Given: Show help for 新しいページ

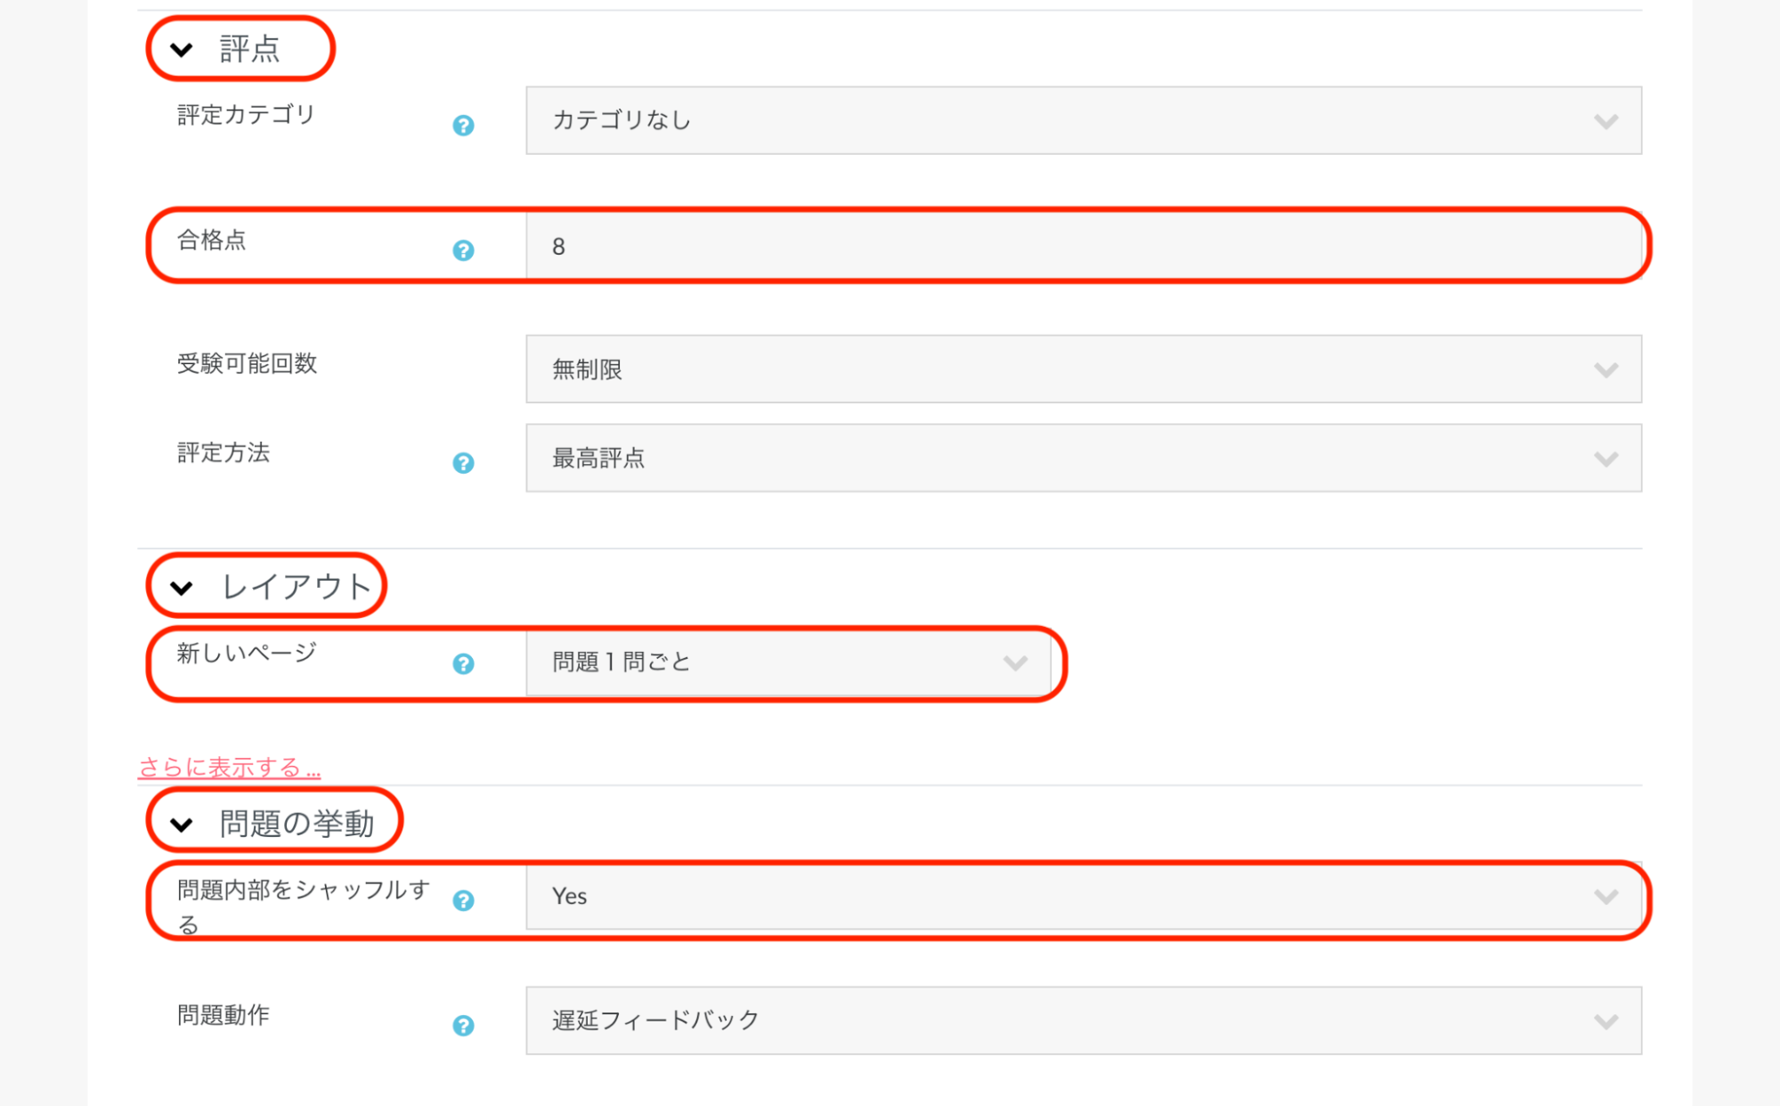Looking at the screenshot, I should [x=463, y=663].
